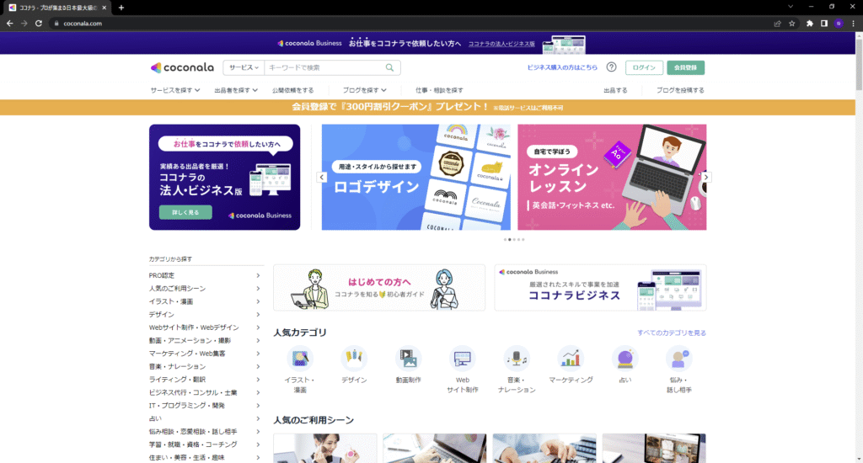Open the マーケティング category icon
This screenshot has width=863, height=463.
pos(571,359)
